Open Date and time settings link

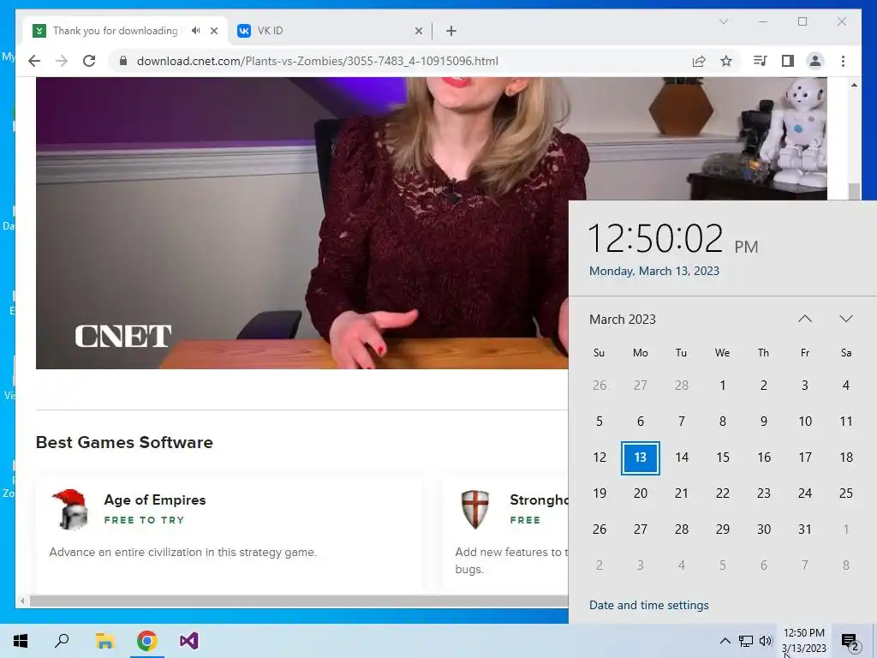649,605
